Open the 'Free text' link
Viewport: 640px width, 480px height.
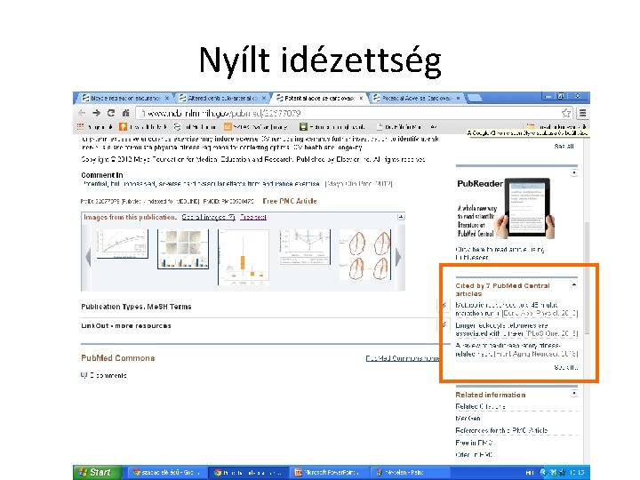click(x=253, y=217)
